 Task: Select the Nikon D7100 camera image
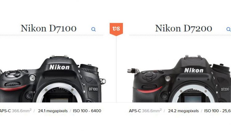click(52, 79)
